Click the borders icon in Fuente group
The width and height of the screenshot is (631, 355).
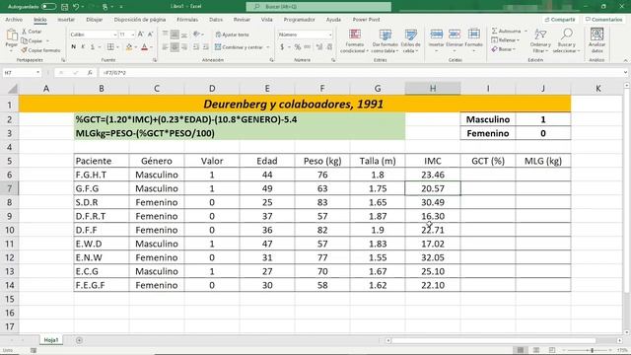point(110,47)
